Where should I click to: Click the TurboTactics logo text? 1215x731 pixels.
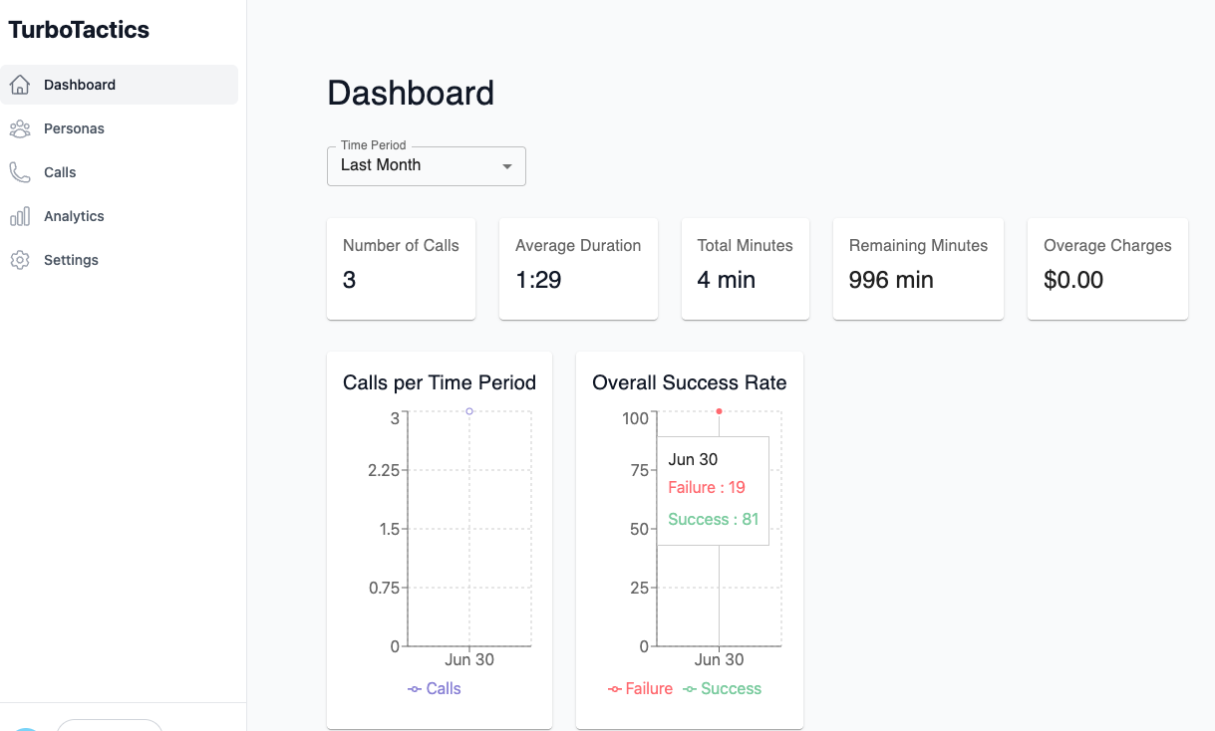pos(79,30)
